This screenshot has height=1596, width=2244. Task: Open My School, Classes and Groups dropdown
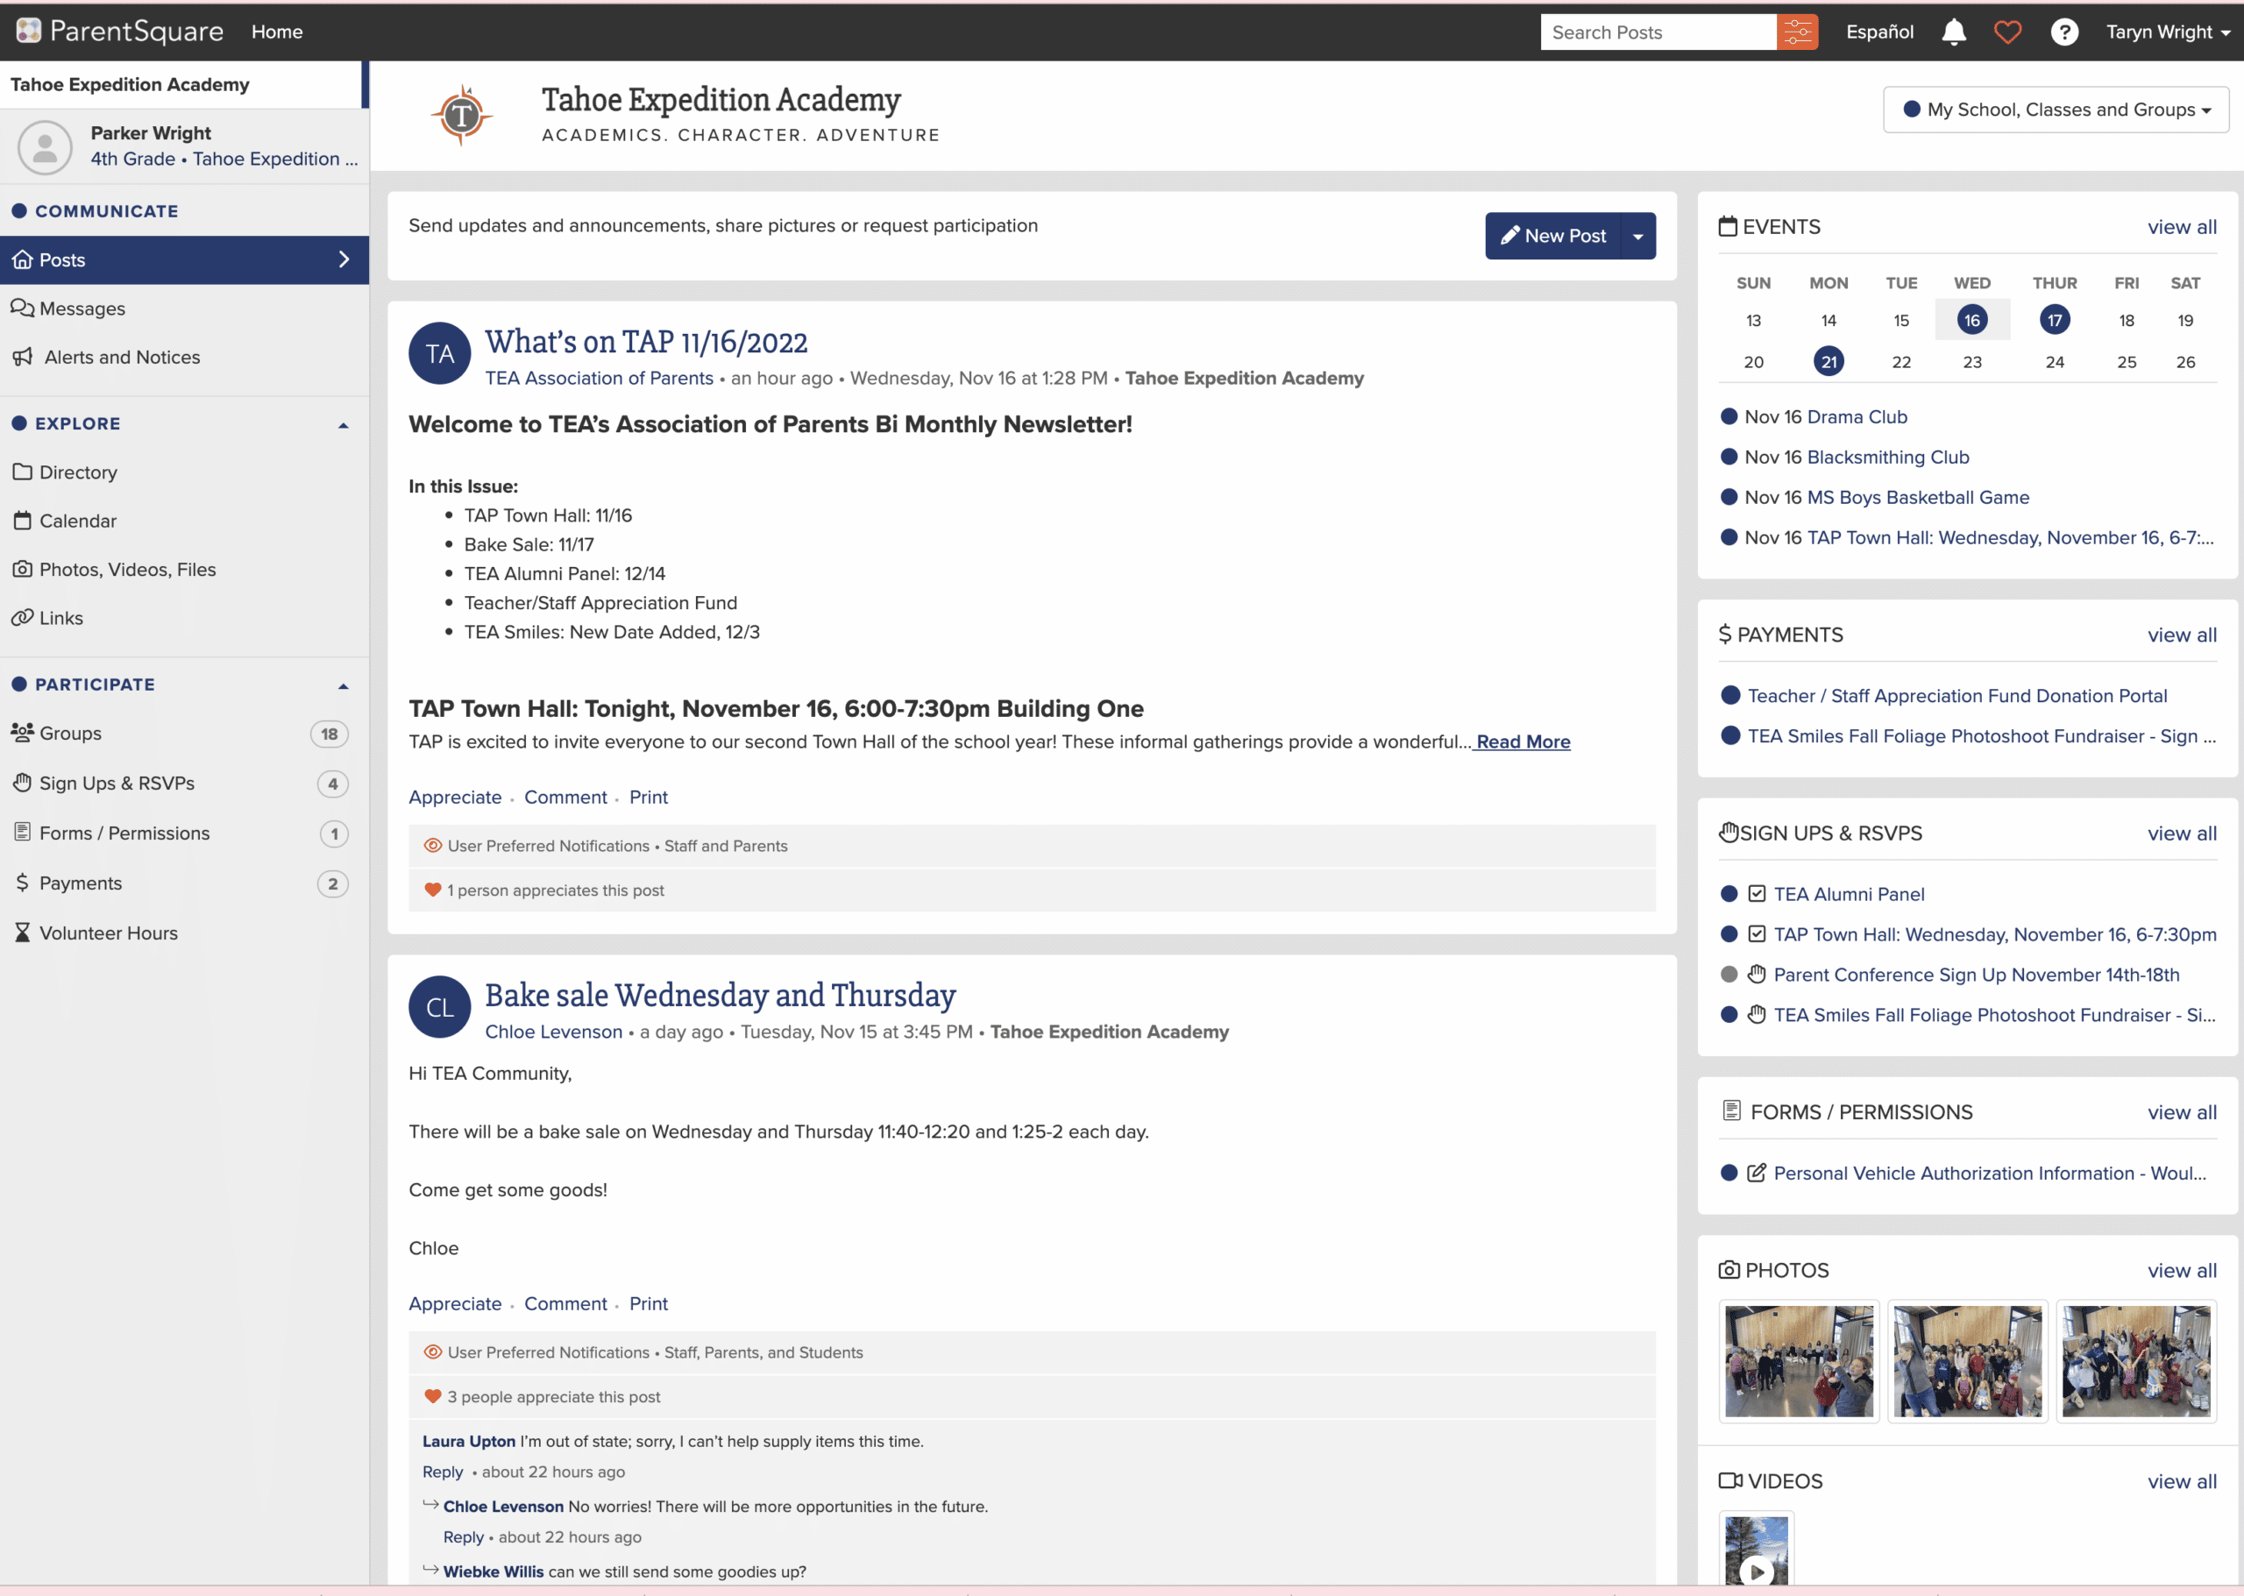pos(2056,109)
